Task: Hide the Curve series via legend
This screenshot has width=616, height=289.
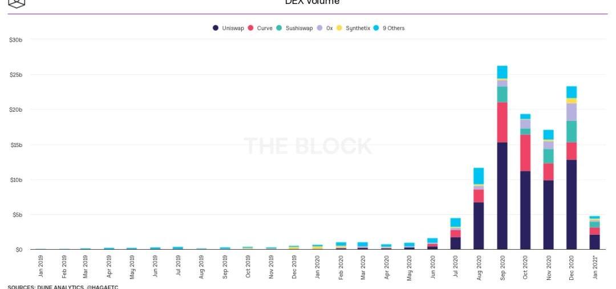Action: pos(260,28)
